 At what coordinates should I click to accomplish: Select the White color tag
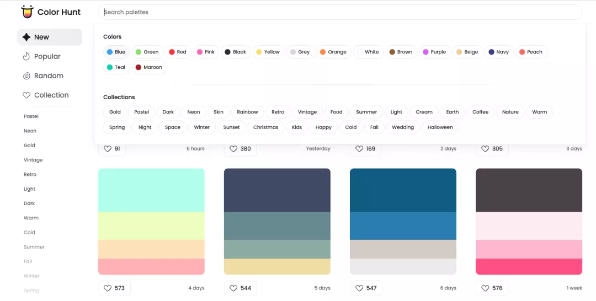pyautogui.click(x=368, y=52)
